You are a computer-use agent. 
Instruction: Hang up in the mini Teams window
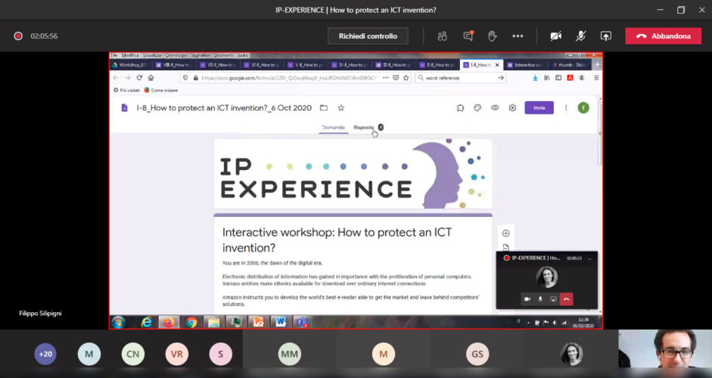(x=566, y=299)
